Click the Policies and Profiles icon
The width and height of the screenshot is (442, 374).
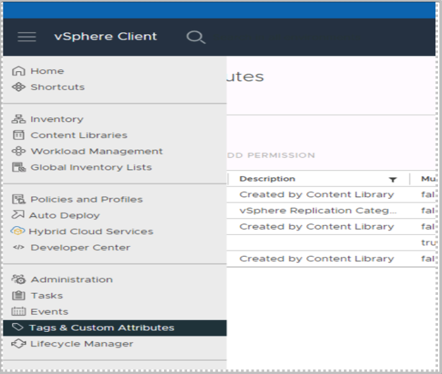pyautogui.click(x=18, y=199)
